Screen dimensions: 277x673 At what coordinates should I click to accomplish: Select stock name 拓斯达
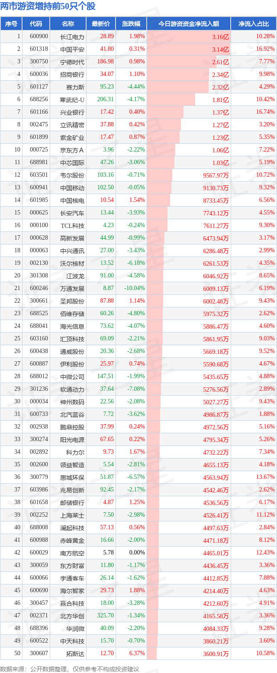click(76, 654)
